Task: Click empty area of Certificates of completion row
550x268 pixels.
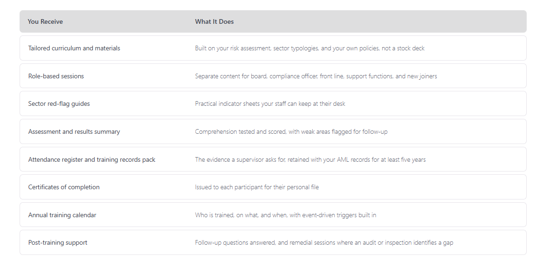Action: coord(421,187)
